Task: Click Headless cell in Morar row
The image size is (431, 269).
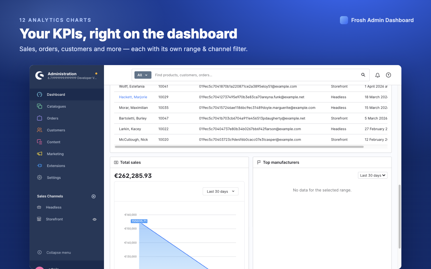Action: click(x=339, y=108)
